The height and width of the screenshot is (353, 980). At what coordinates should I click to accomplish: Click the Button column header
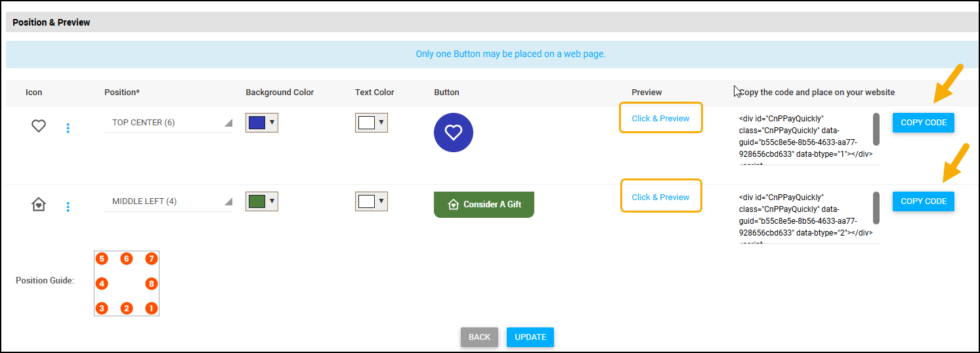(446, 93)
